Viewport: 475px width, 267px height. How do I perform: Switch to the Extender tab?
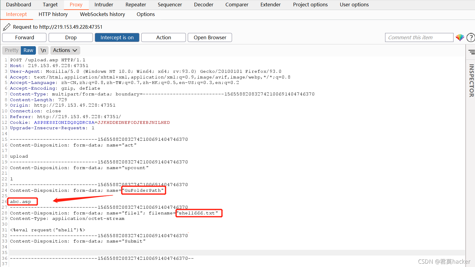pos(270,5)
